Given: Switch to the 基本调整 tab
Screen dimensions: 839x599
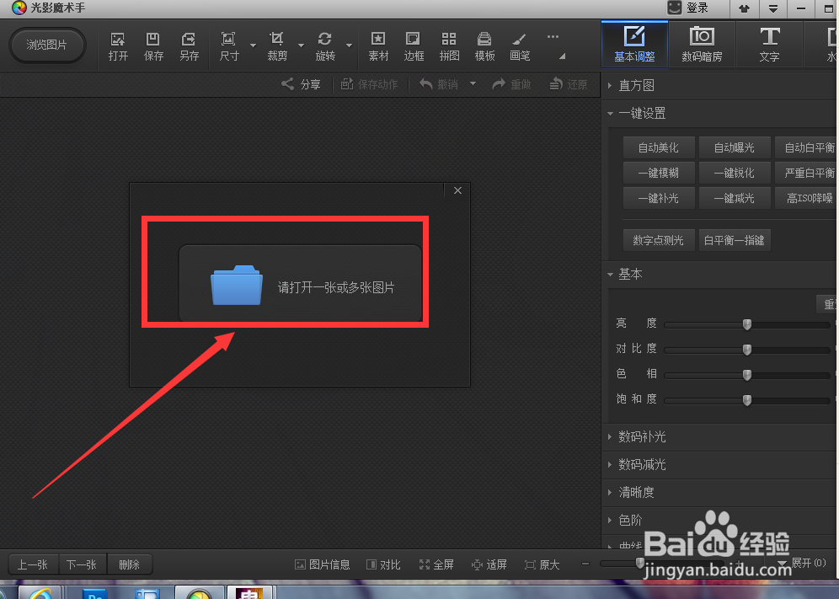Looking at the screenshot, I should pos(634,45).
